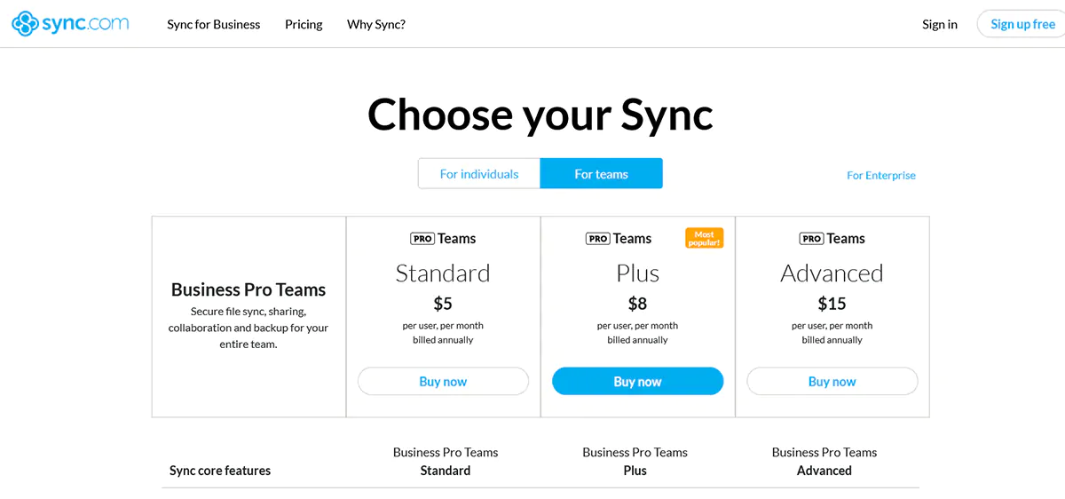This screenshot has height=499, width=1065.
Task: Follow the For Enterprise link
Action: (x=881, y=175)
